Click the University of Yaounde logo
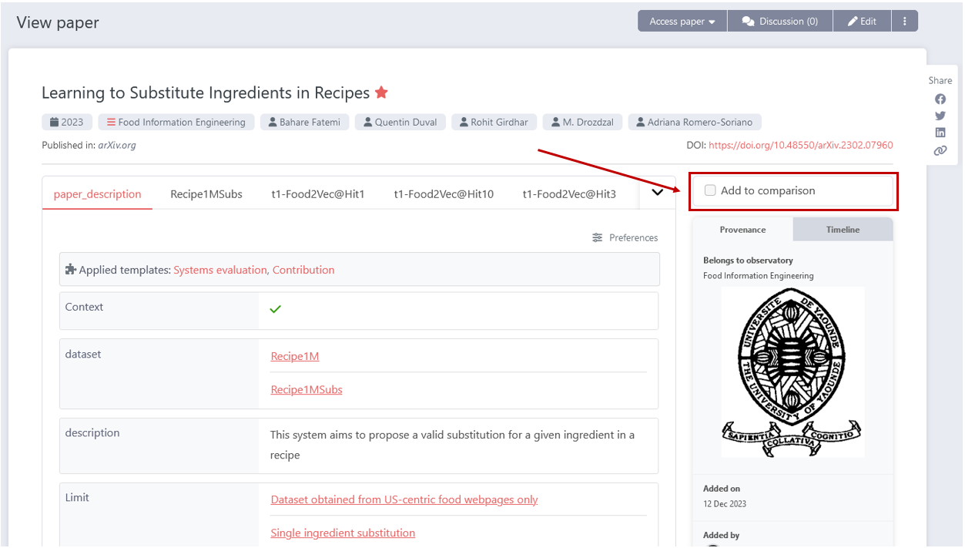This screenshot has width=965, height=548. 792,373
